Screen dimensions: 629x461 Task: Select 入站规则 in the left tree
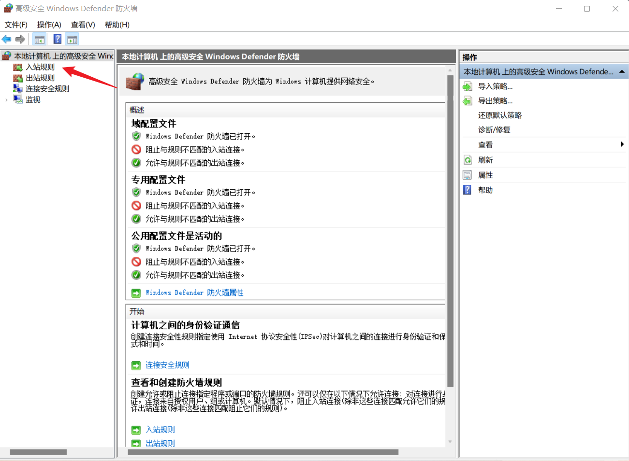tap(40, 67)
